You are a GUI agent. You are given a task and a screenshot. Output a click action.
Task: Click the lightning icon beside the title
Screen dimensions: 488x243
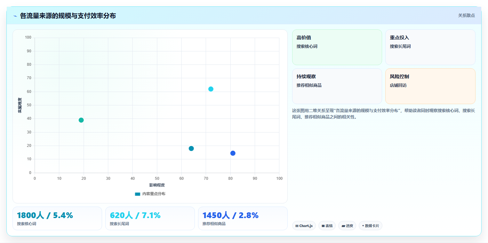pyautogui.click(x=15, y=16)
